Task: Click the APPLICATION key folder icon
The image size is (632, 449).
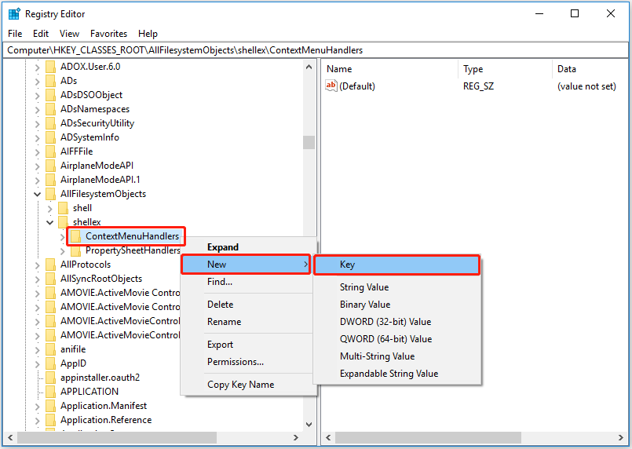Action: click(51, 392)
